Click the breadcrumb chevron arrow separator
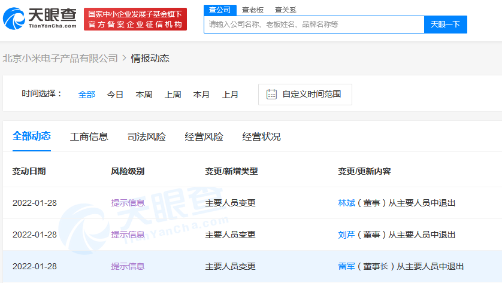 (125, 59)
